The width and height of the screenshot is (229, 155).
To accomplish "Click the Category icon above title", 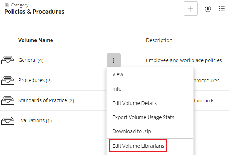I will coord(7,5).
